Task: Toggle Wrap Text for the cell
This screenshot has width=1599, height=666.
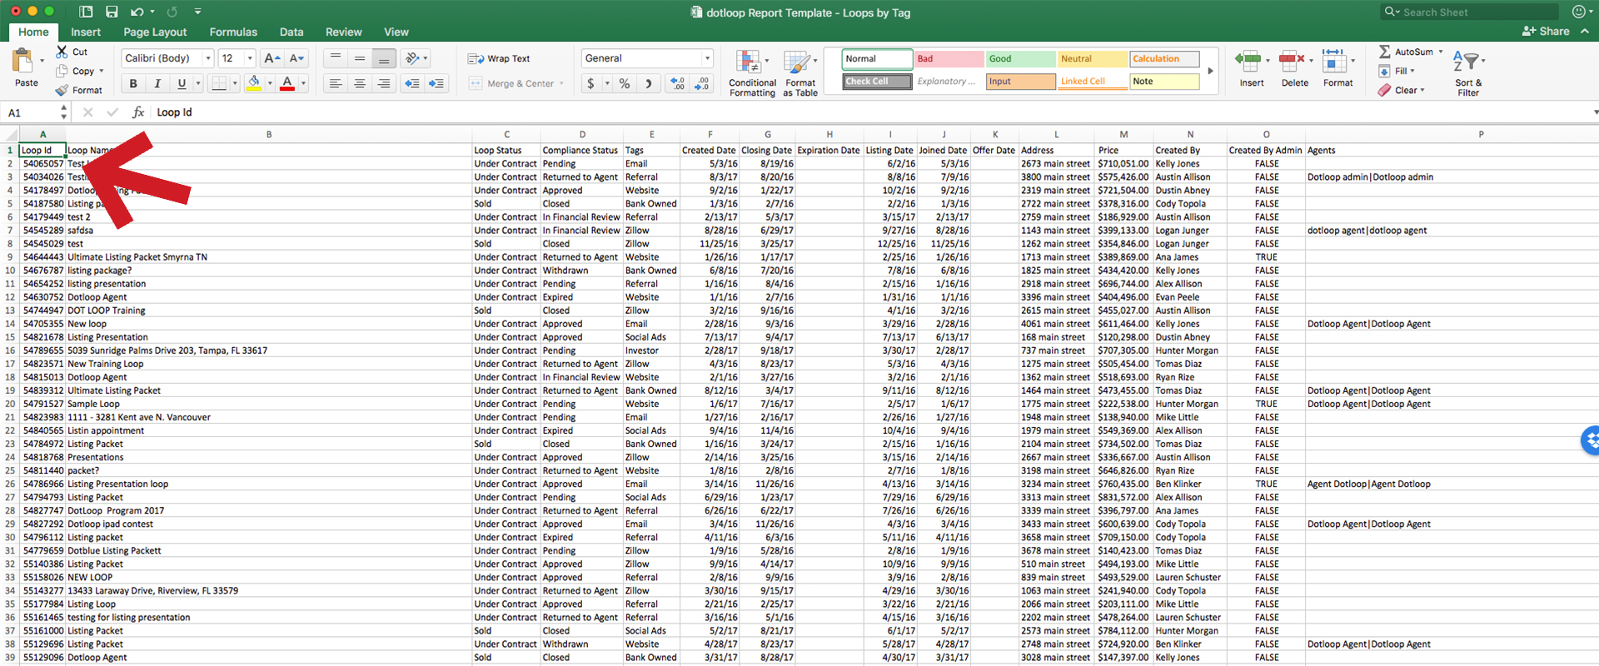Action: click(x=499, y=59)
